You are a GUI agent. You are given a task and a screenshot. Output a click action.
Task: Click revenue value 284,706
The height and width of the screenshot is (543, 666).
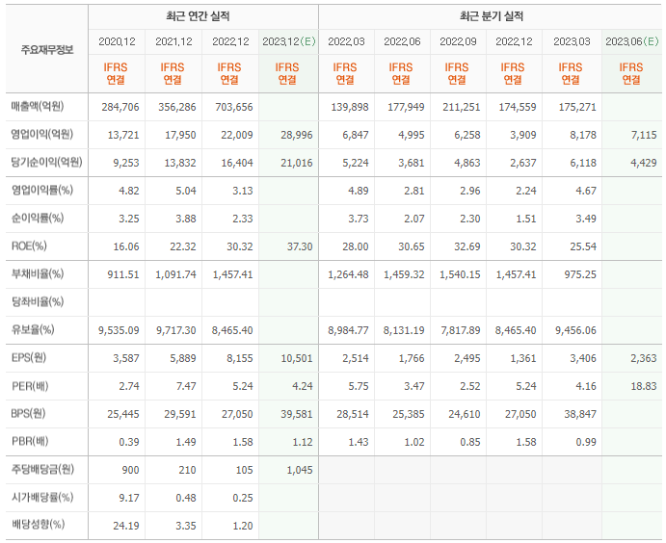click(x=120, y=107)
